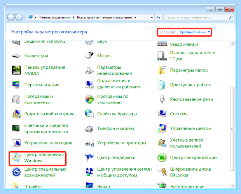Click the Телефон и модем icon

click(89, 128)
